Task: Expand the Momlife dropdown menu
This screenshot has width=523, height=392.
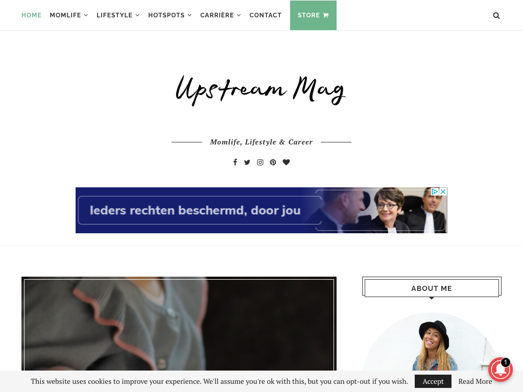Action: click(x=69, y=15)
